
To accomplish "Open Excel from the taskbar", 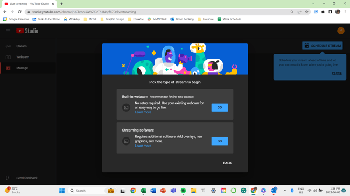I will [143, 191].
